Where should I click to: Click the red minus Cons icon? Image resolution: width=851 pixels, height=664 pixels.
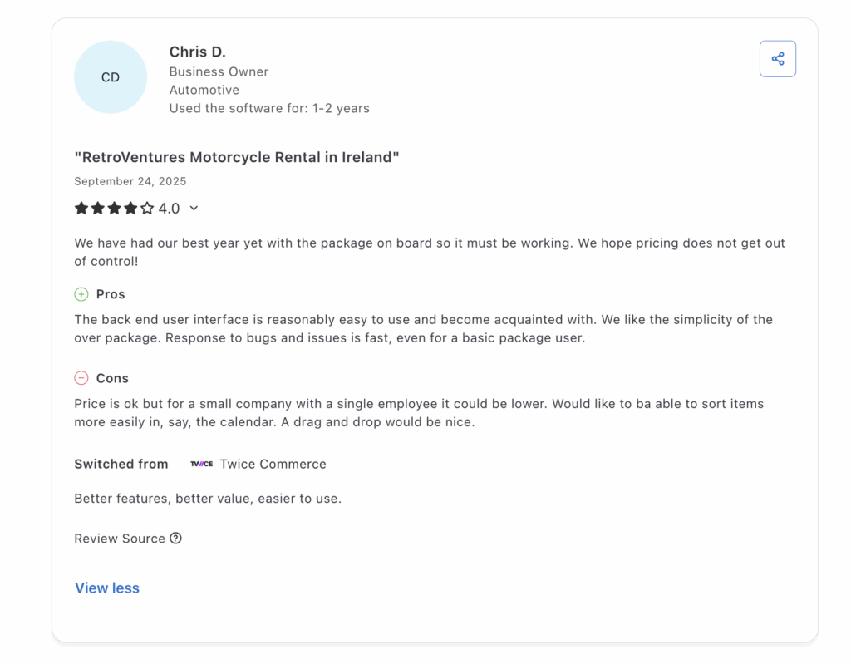coord(81,378)
